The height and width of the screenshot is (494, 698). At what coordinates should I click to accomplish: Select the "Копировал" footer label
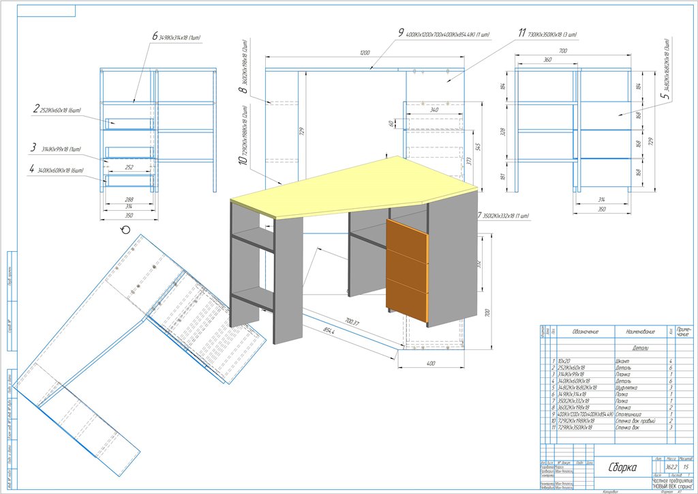tap(611, 492)
